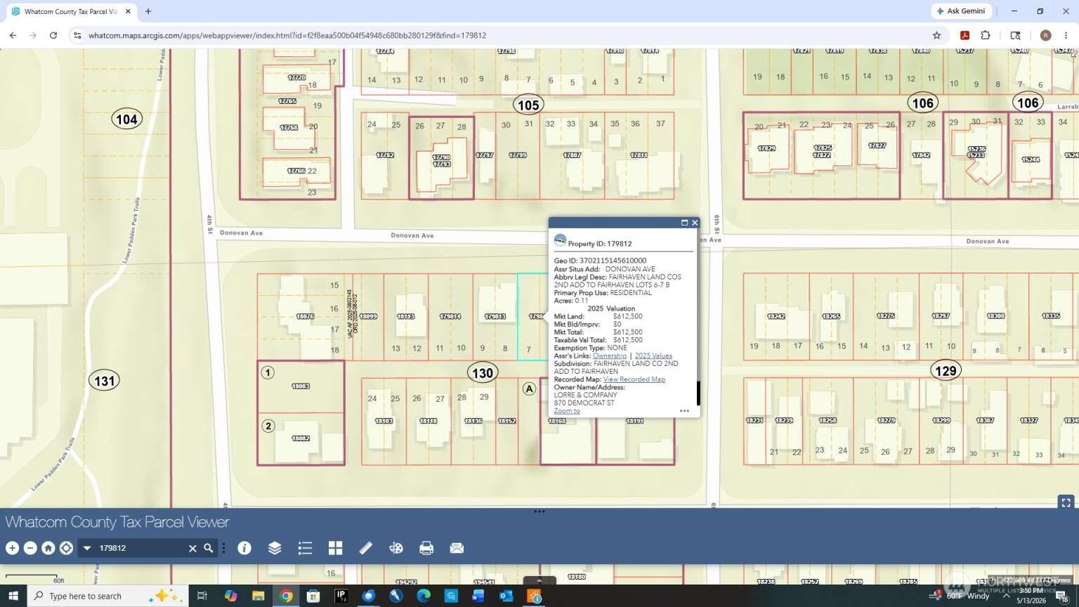The width and height of the screenshot is (1079, 607).
Task: Open File Explorer from the taskbar
Action: pos(259,596)
